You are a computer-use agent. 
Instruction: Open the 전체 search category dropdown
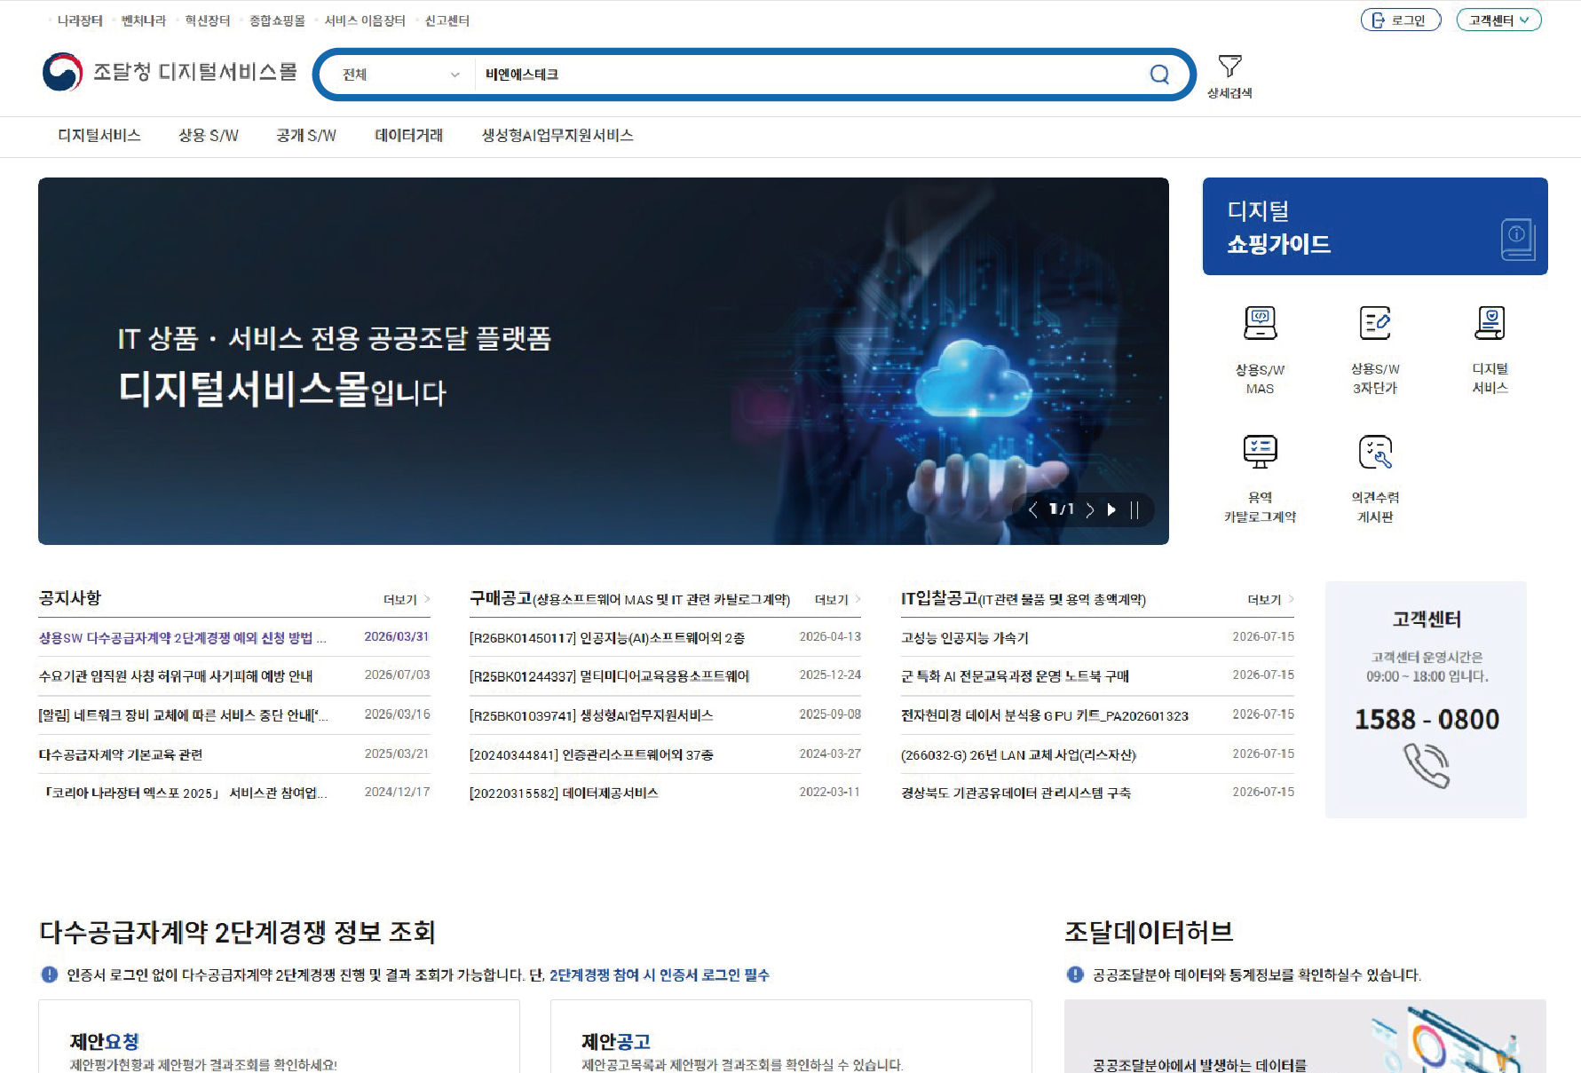399,75
